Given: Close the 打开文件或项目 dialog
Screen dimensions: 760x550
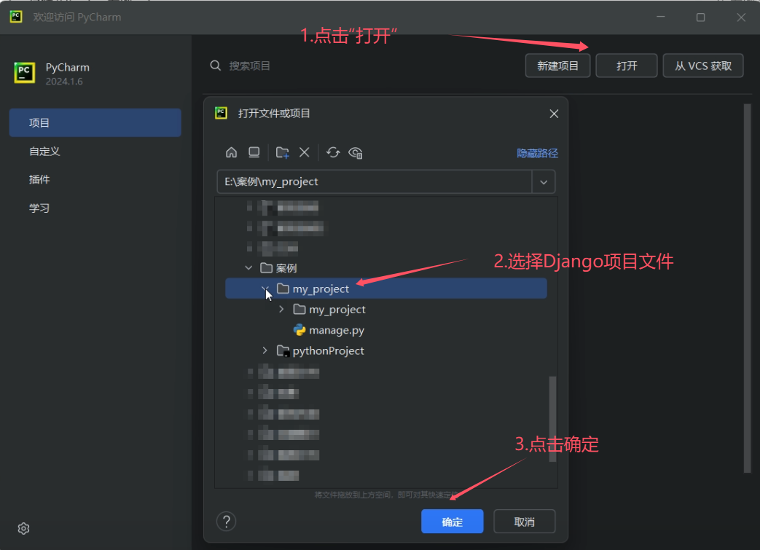Looking at the screenshot, I should [554, 114].
